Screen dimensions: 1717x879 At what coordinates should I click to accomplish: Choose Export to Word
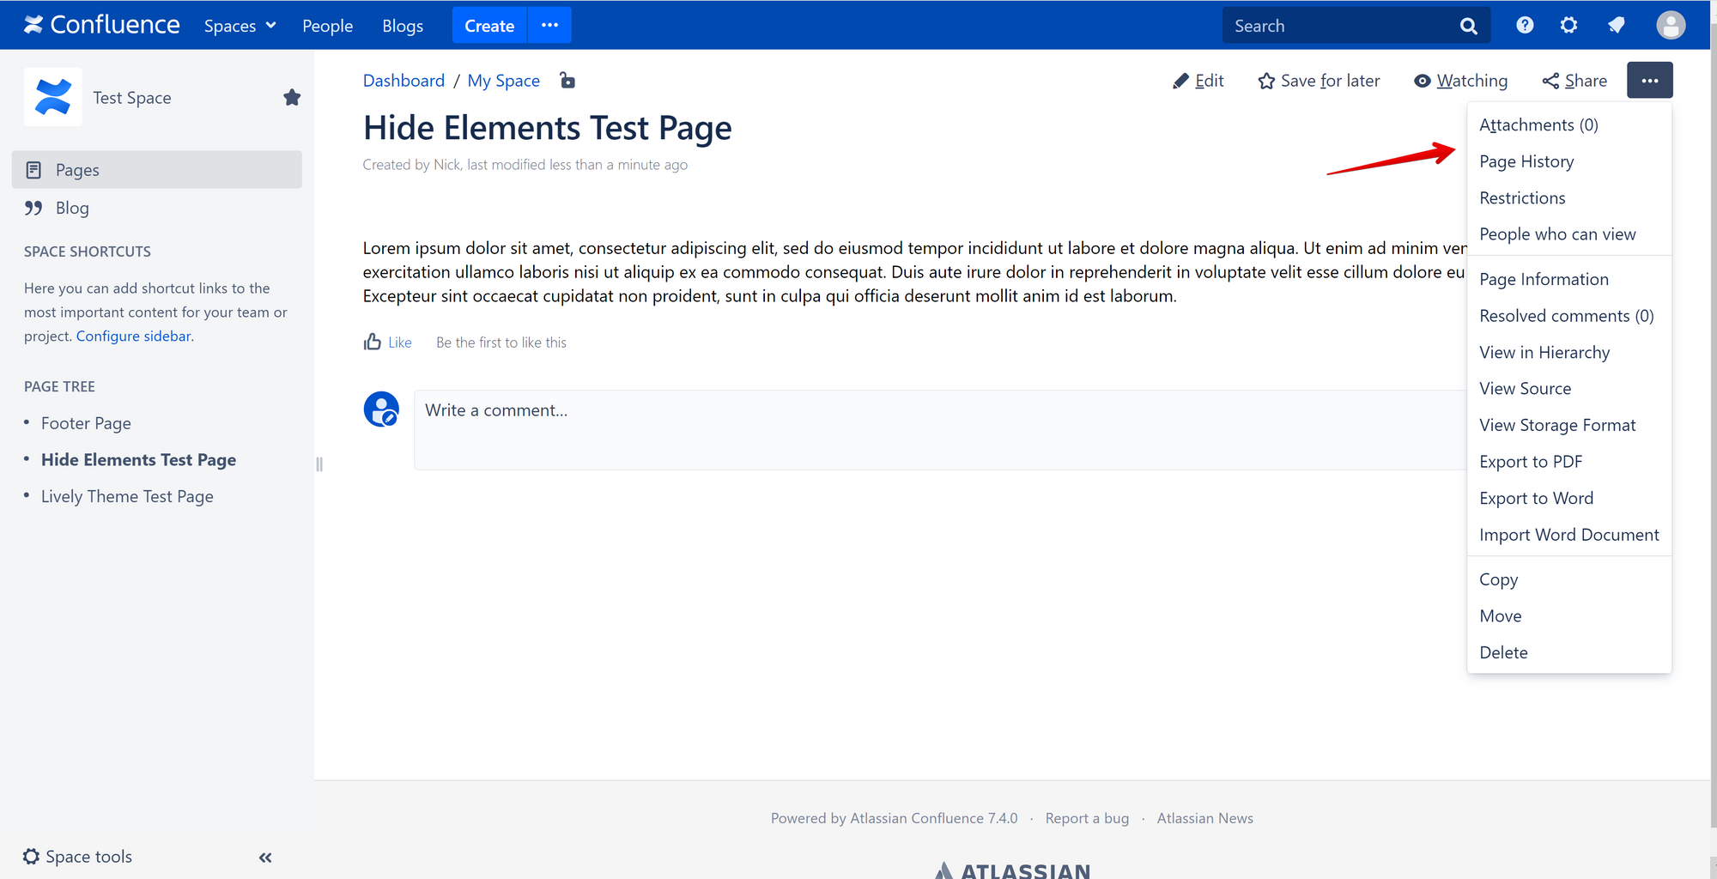1568,499
